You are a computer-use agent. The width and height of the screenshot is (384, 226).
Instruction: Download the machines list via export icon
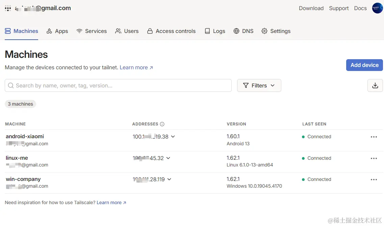pyautogui.click(x=375, y=85)
